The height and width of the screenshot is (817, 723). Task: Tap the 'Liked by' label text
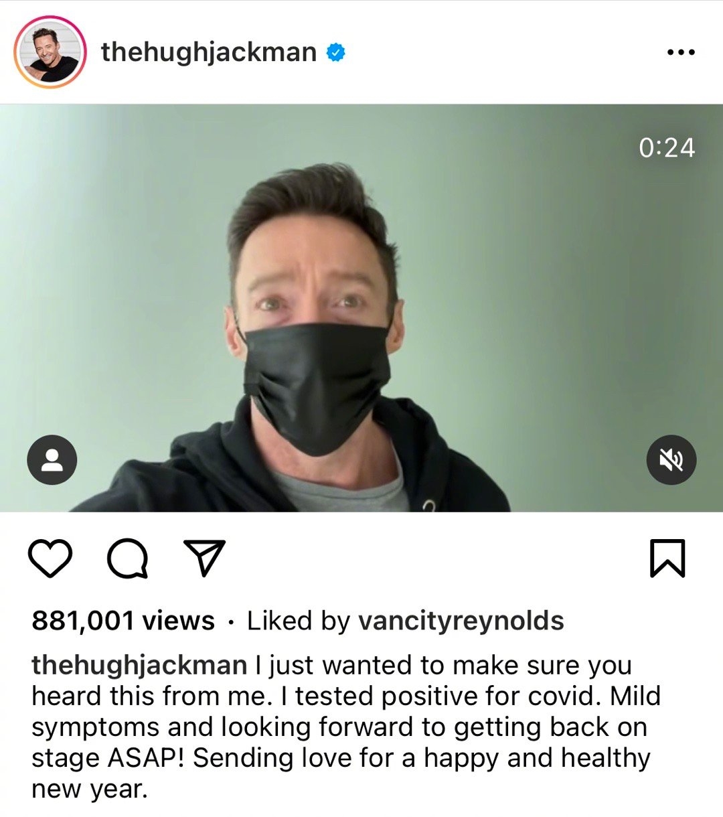(299, 621)
